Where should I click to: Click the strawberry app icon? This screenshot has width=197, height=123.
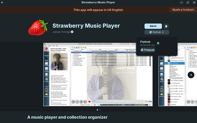tap(38, 27)
